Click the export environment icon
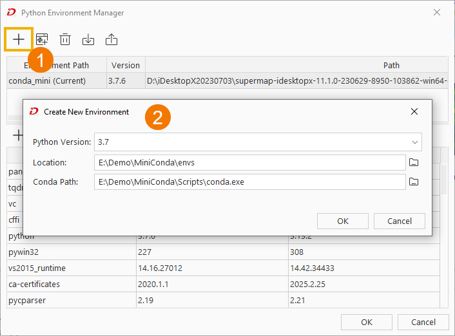 coord(111,39)
